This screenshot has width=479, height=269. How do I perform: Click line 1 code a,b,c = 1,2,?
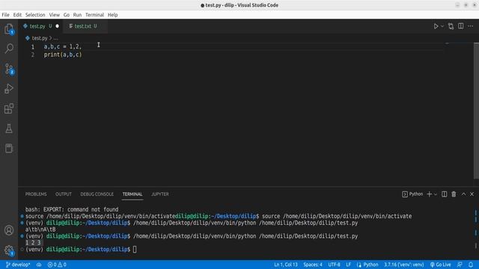click(x=63, y=46)
